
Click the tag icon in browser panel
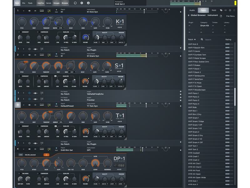pyautogui.click(x=222, y=10)
